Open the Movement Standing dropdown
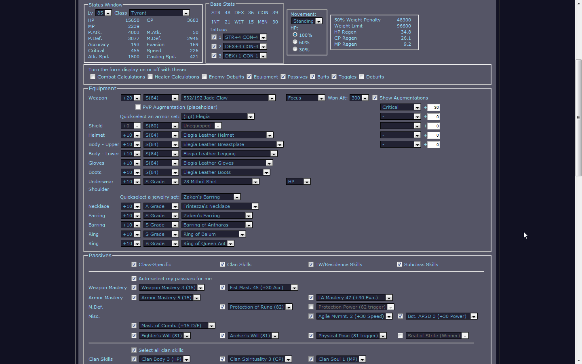The image size is (582, 364). tap(307, 21)
